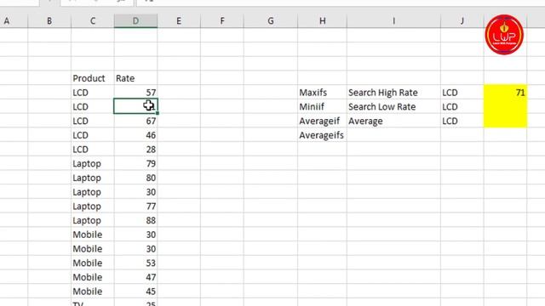Select the cell with rate 46
Image resolution: width=545 pixels, height=306 pixels.
[135, 135]
